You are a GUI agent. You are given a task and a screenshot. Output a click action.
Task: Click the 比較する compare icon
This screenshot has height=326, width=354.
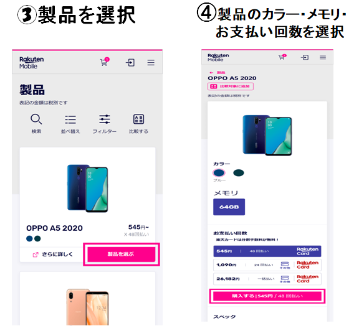[138, 119]
